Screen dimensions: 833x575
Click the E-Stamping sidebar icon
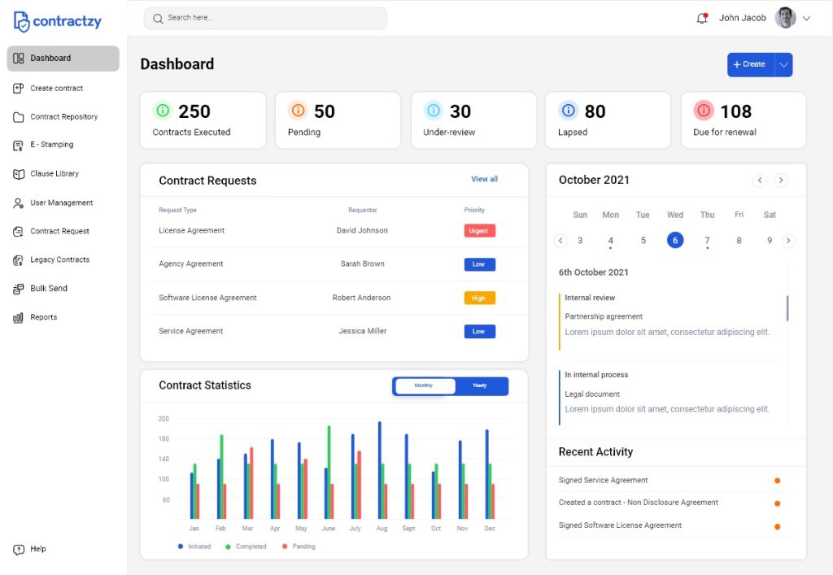pyautogui.click(x=19, y=146)
